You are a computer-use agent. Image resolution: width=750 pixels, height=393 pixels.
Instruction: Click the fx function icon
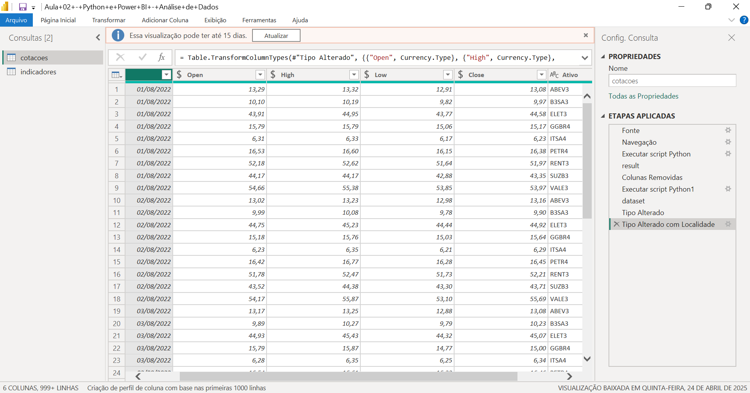pos(161,57)
